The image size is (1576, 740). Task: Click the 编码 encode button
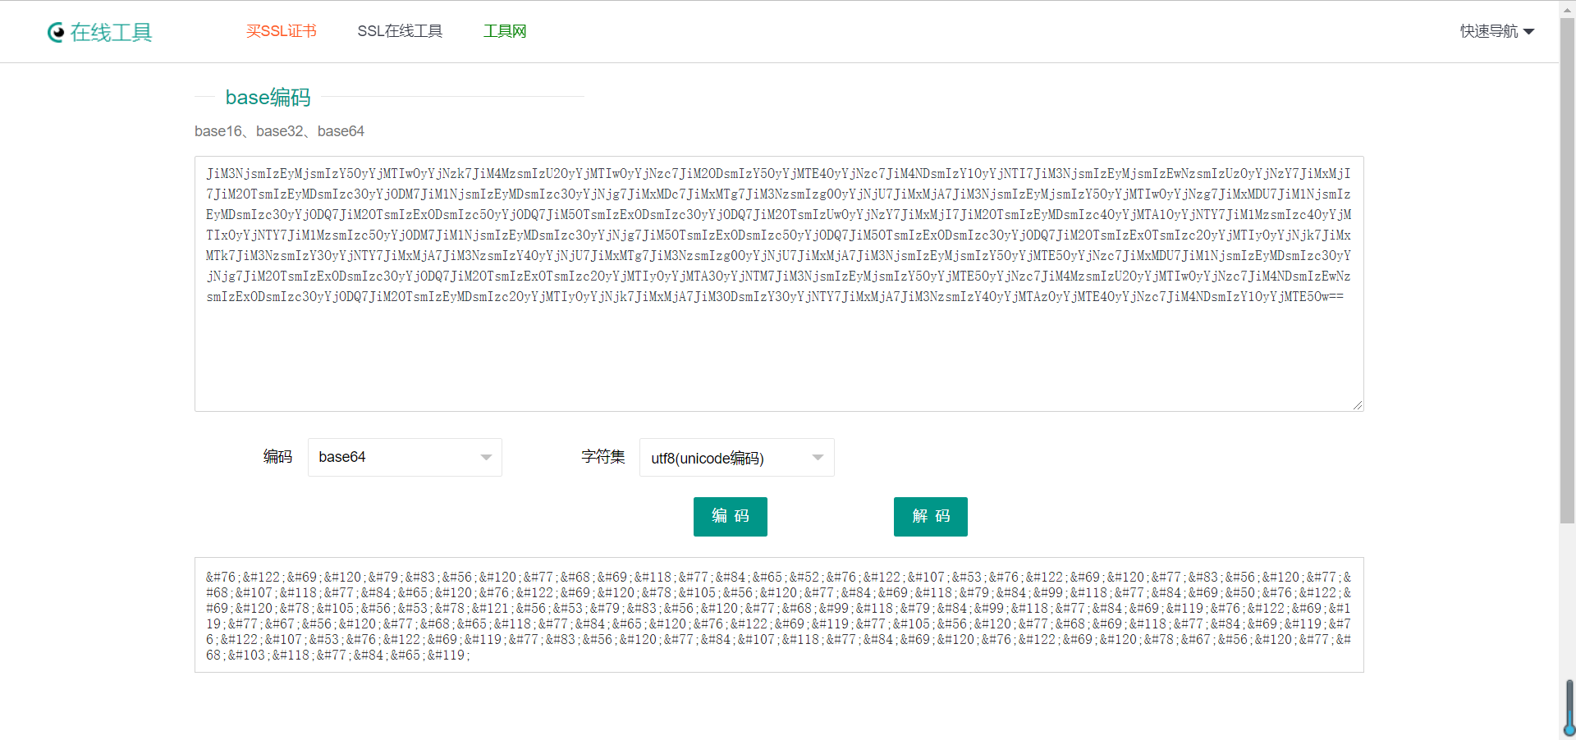pos(731,517)
